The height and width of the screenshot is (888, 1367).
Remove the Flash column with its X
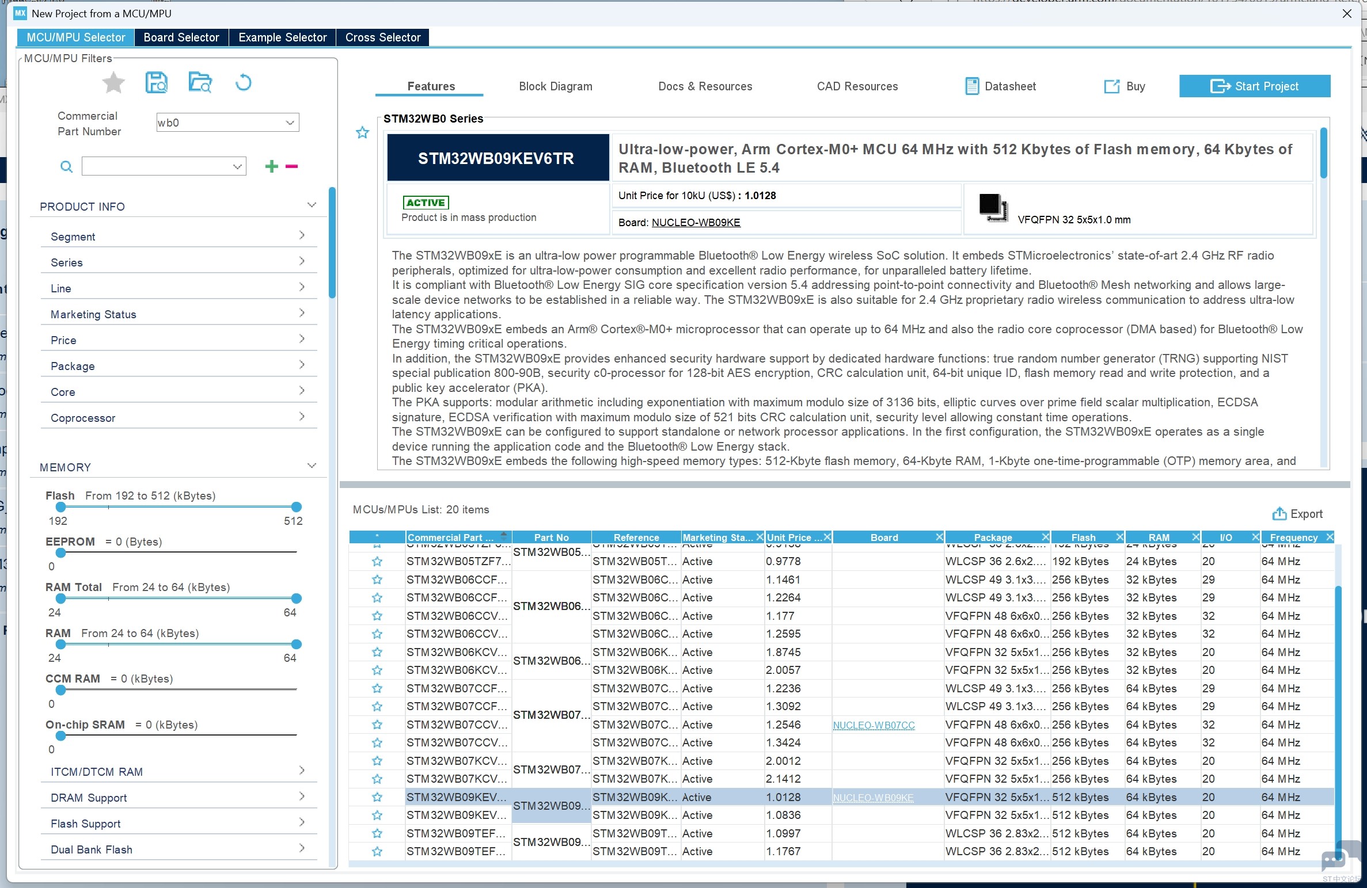tap(1119, 537)
